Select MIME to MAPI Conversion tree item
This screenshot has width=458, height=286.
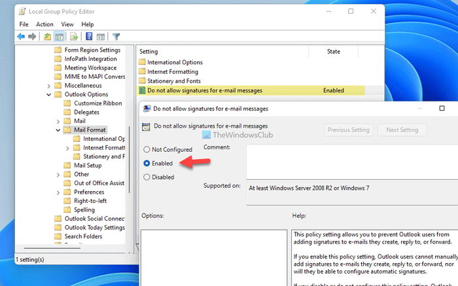(x=95, y=77)
